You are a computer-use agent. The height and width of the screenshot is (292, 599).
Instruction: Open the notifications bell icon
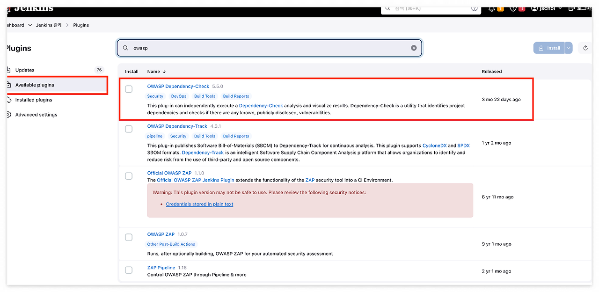[x=492, y=8]
